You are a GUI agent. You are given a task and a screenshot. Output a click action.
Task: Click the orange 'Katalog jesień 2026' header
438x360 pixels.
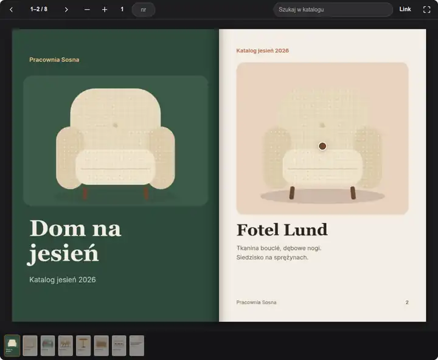262,50
